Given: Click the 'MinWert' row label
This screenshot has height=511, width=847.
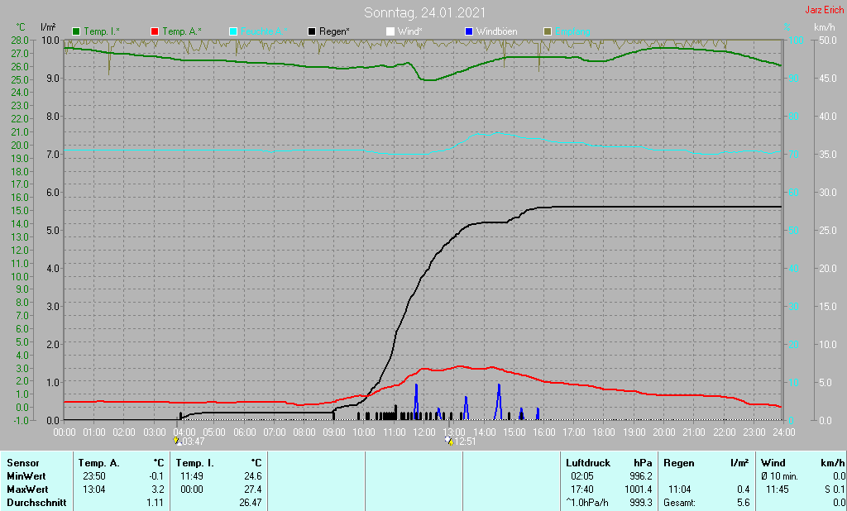Looking at the screenshot, I should click(26, 476).
